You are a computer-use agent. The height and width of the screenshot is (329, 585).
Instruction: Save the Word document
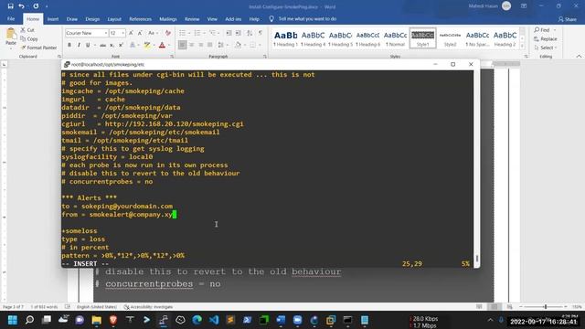coord(10,6)
